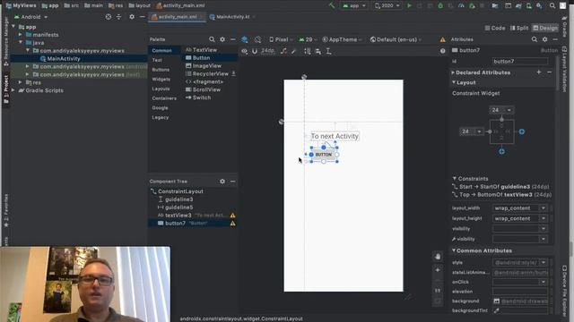Zoom in with the plus icon
The height and width of the screenshot is (322, 574).
pyautogui.click(x=438, y=270)
